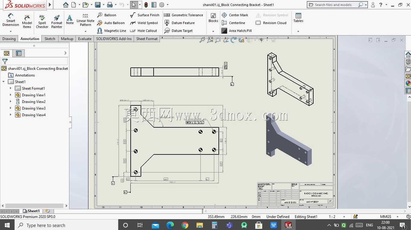Expand the Drawing View1 tree node
This screenshot has height=230, width=411.
pyautogui.click(x=11, y=95)
